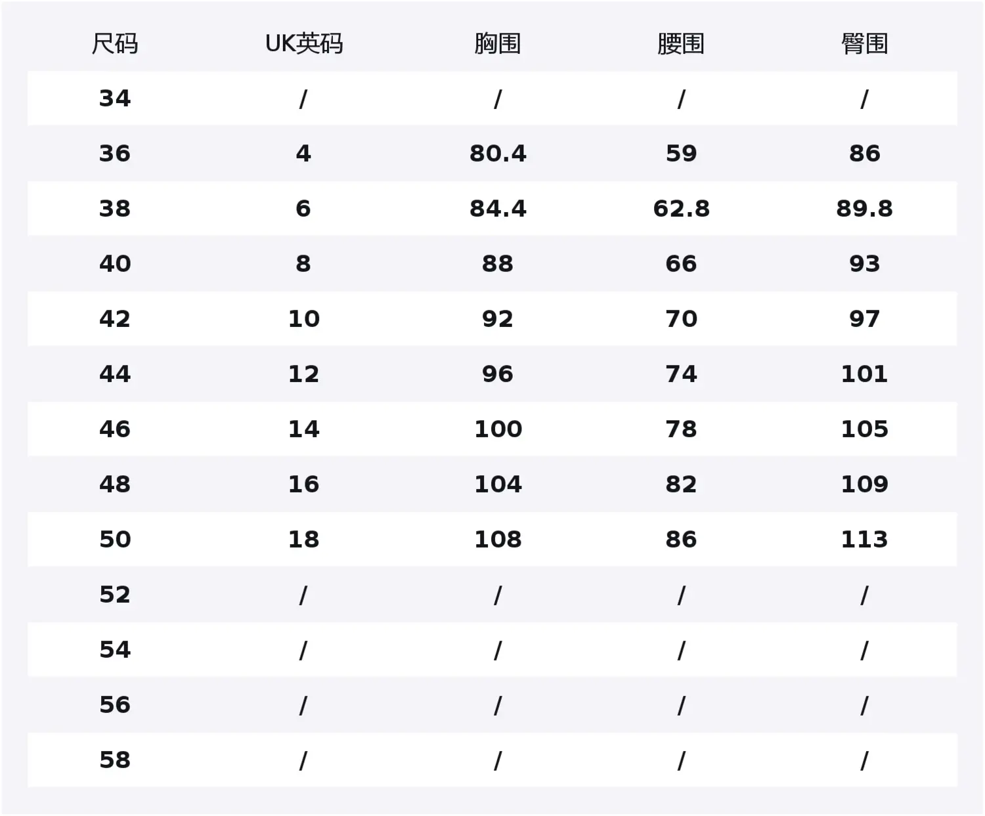
Task: Select size 56 row label
Action: pyautogui.click(x=115, y=705)
